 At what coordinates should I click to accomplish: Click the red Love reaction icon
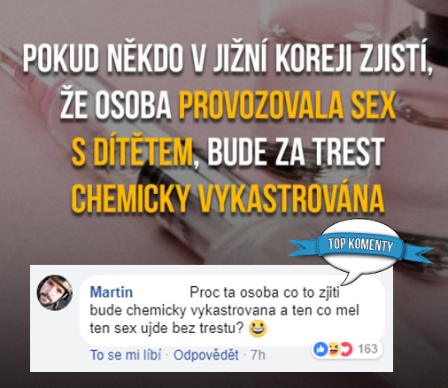point(345,349)
